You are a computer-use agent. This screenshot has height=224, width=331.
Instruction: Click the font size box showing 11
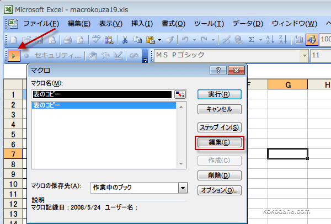321,56
